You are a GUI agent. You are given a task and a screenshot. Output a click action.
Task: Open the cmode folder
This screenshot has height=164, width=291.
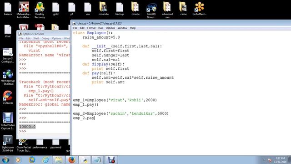[135, 9]
